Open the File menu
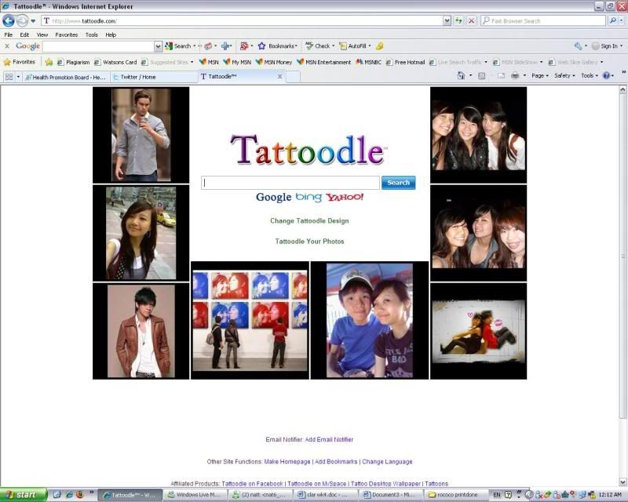Viewport: 628px width, 502px height. point(9,35)
